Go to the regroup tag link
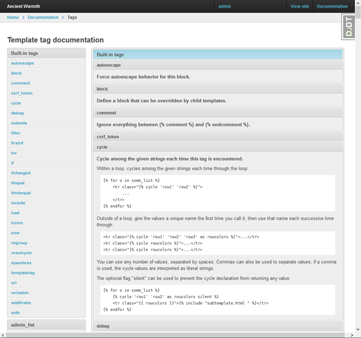 [x=19, y=243]
